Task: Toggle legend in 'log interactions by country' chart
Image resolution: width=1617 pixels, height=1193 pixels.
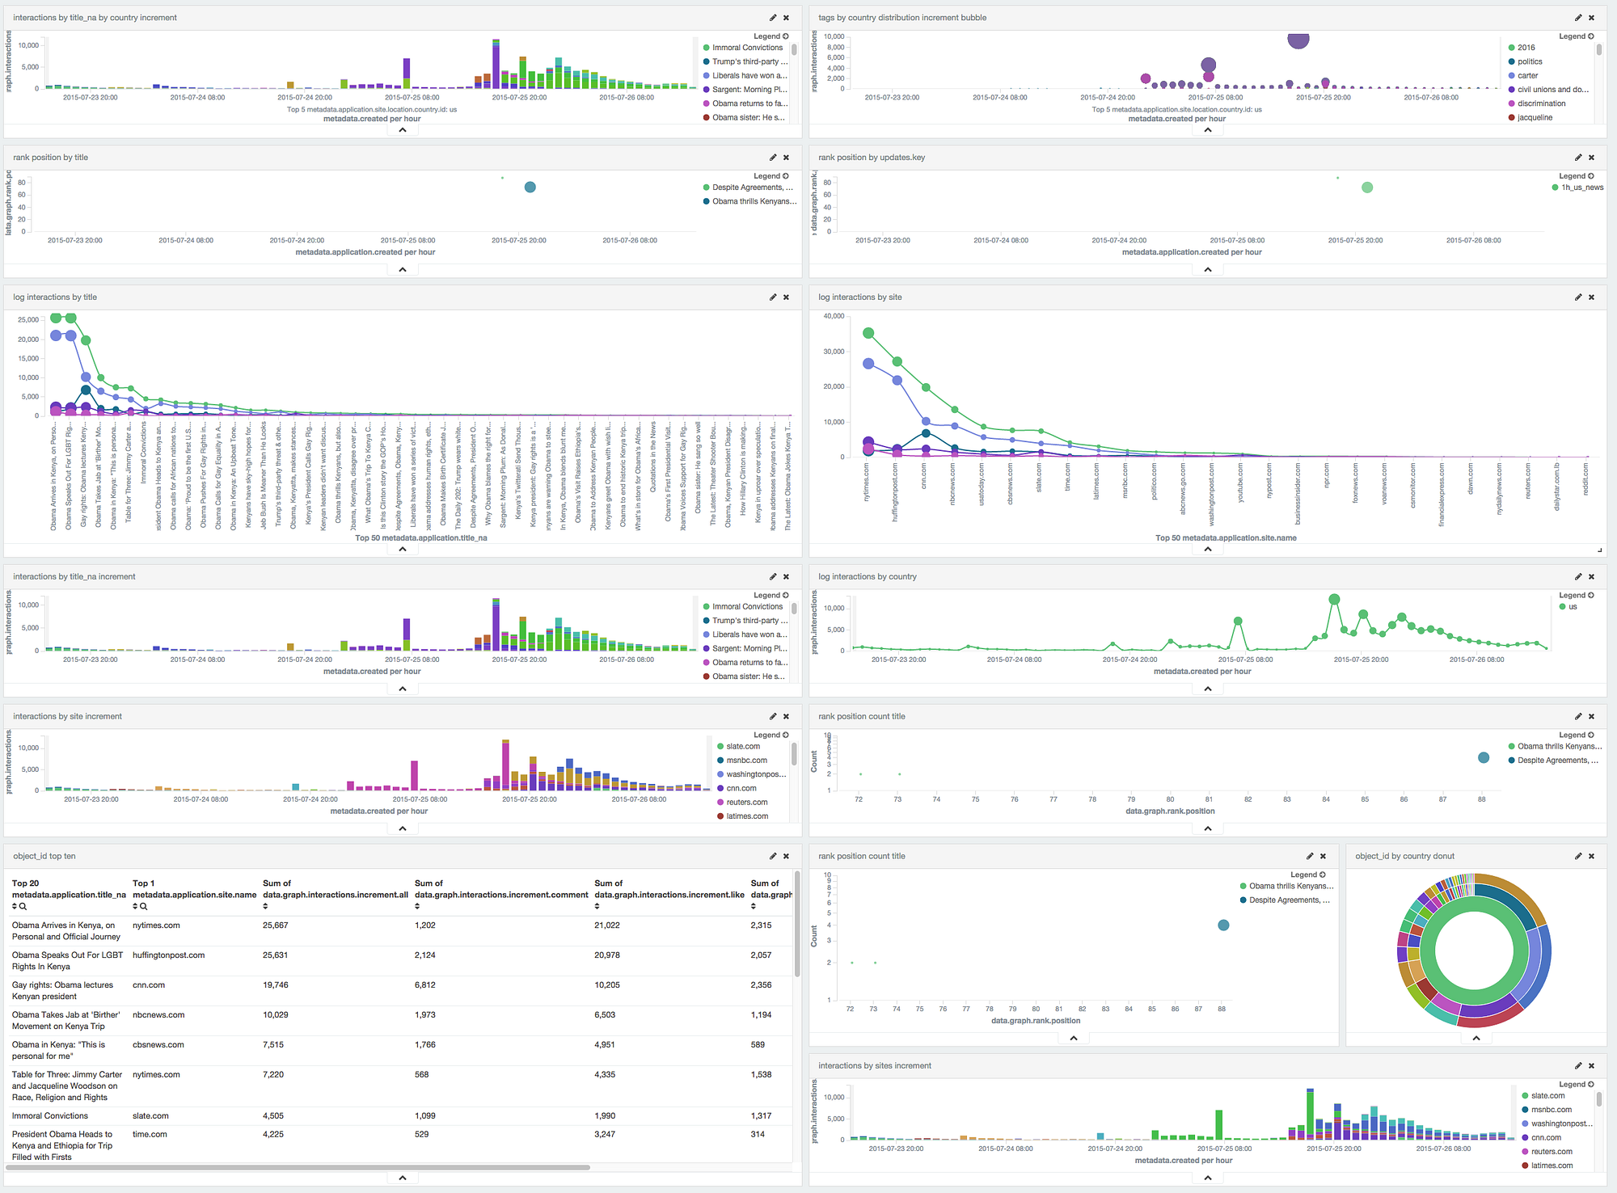Action: coord(1576,596)
